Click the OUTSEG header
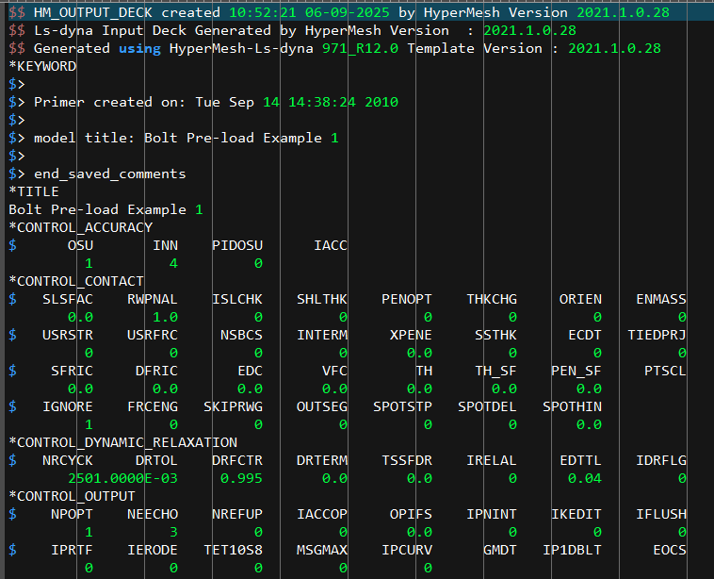The width and height of the screenshot is (714, 579). (x=322, y=406)
